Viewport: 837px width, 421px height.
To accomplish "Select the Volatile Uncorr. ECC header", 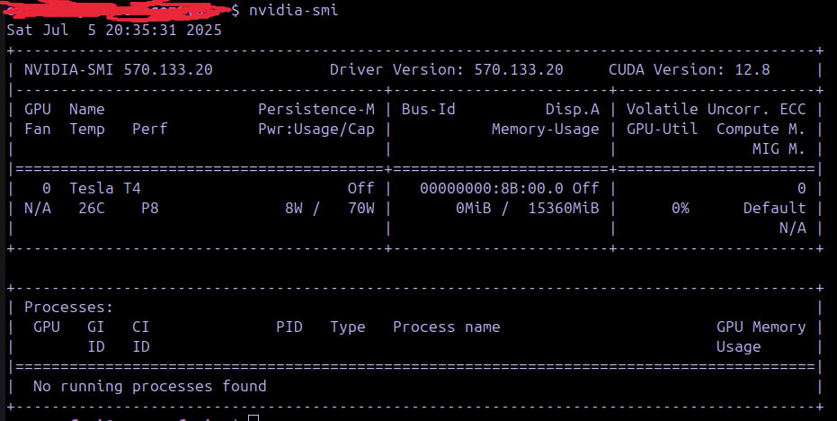I will click(x=716, y=110).
